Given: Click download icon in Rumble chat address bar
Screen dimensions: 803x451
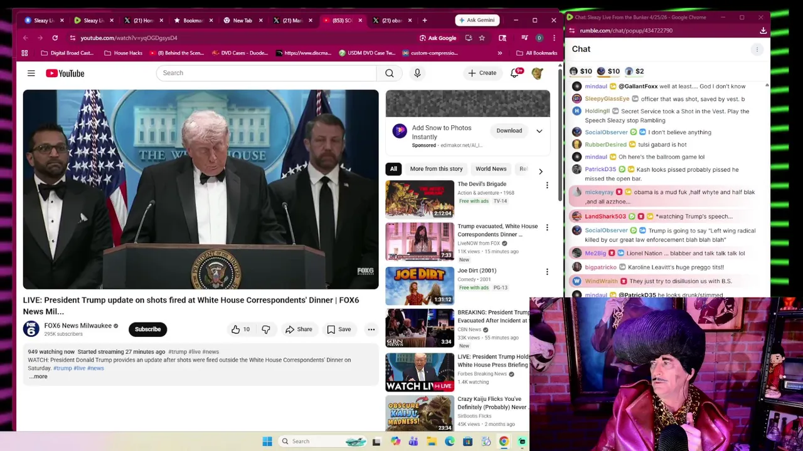Looking at the screenshot, I should (x=763, y=31).
